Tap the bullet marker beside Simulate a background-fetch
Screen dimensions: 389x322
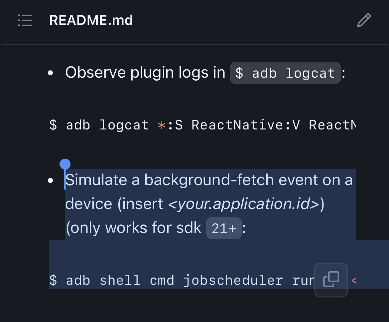point(51,180)
